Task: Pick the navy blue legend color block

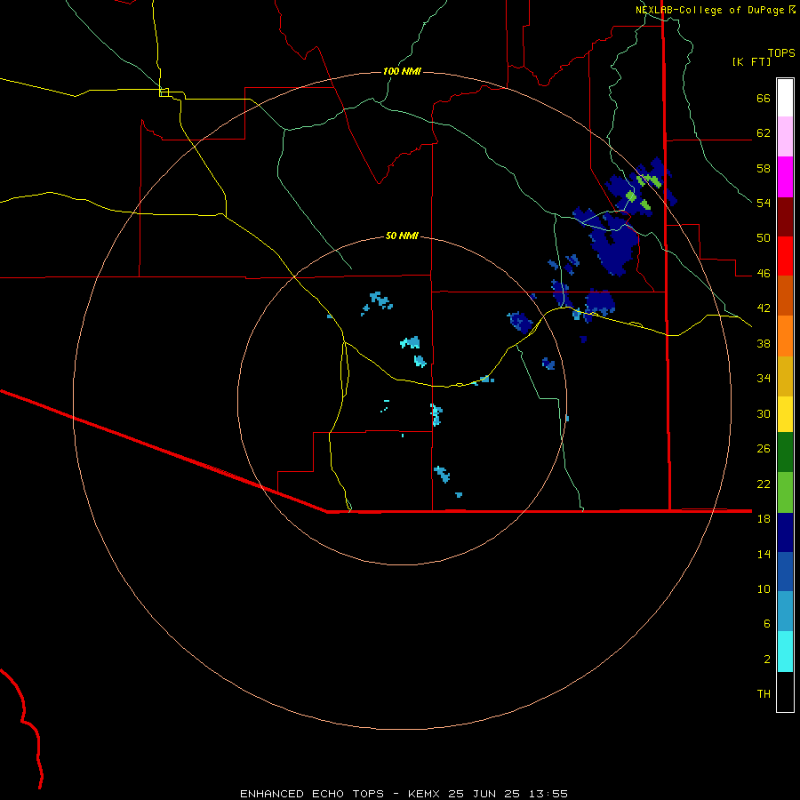Action: [x=785, y=532]
